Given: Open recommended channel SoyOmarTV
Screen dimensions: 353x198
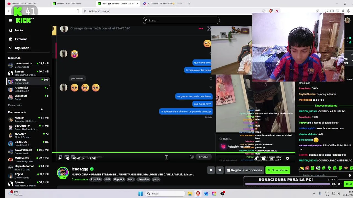Looking at the screenshot, I should 28,127.
